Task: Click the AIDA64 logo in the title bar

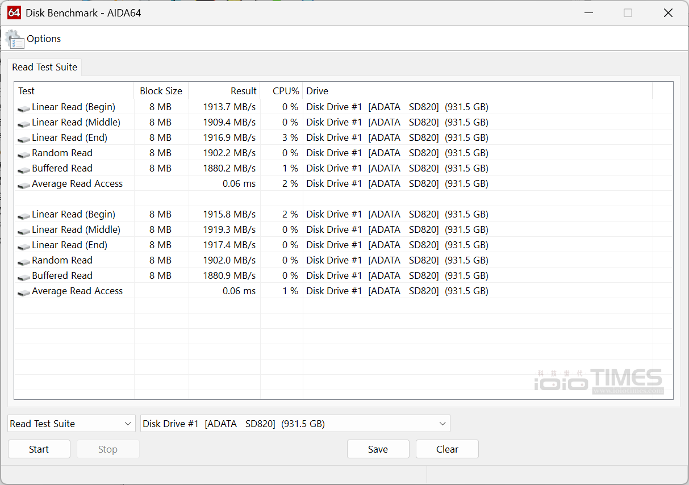Action: (14, 12)
